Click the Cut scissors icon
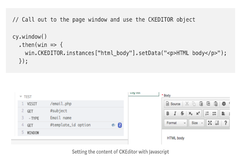This screenshot has width=241, height=162. coord(187,104)
